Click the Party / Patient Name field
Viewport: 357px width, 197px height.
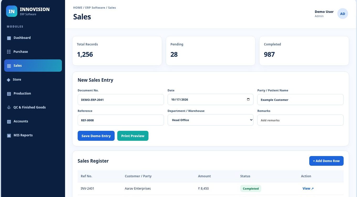click(x=300, y=100)
